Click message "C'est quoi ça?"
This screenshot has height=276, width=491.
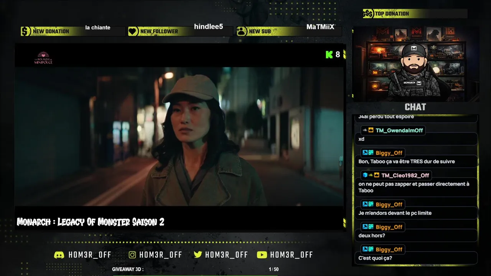click(x=375, y=258)
